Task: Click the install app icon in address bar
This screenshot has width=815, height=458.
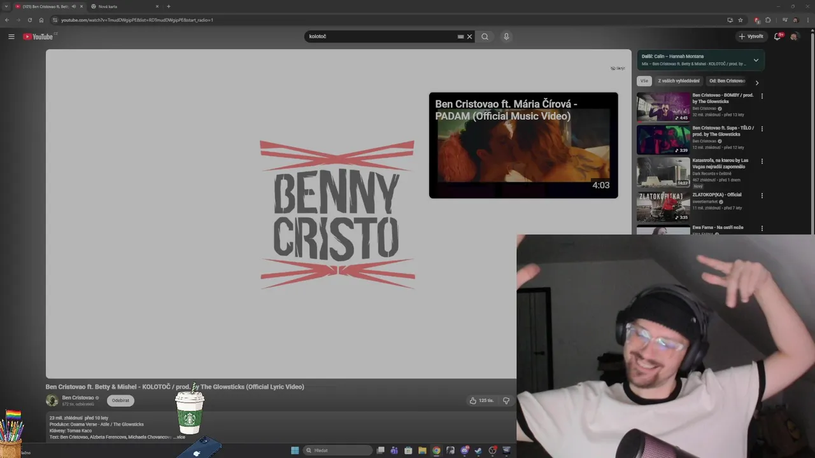Action: point(730,20)
